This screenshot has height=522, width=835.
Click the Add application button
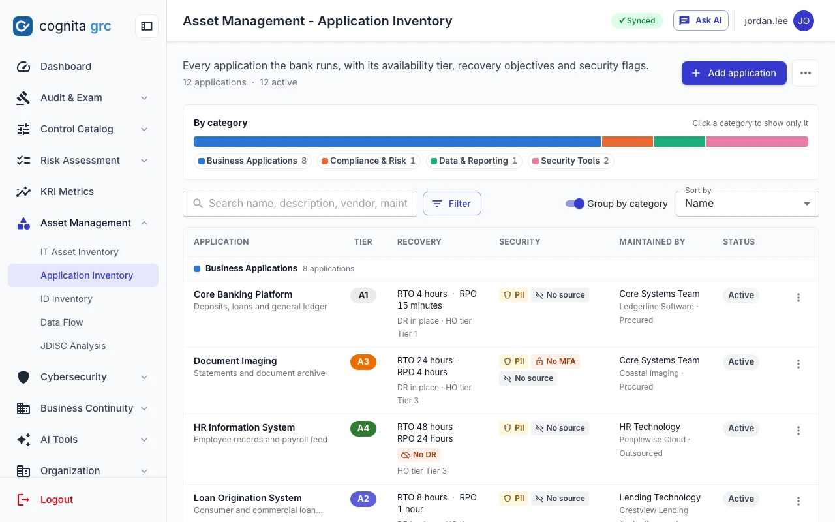coord(734,73)
